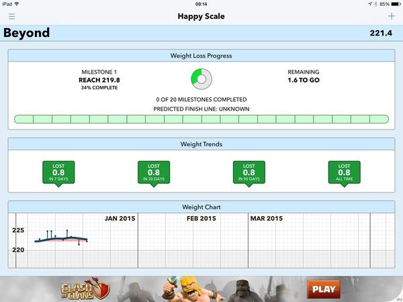Viewport: 403px width, 302px height.
Task: Tap the JAN 2015 chart marker
Action: [x=120, y=219]
